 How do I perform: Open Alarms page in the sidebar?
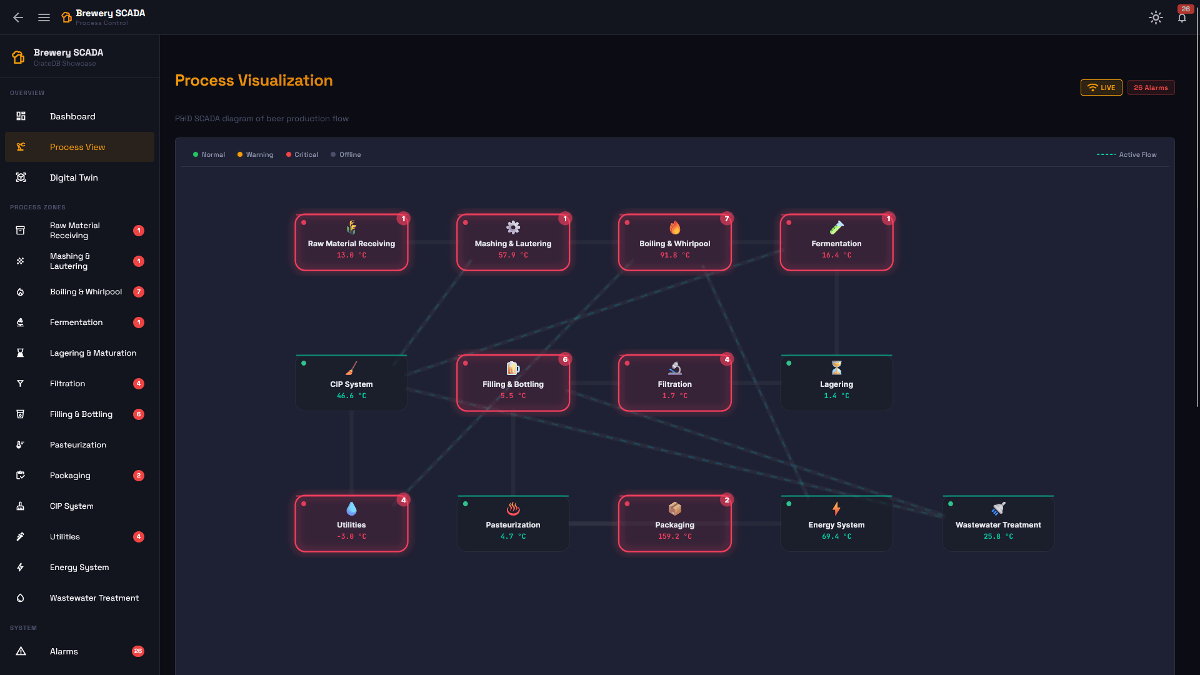point(79,651)
